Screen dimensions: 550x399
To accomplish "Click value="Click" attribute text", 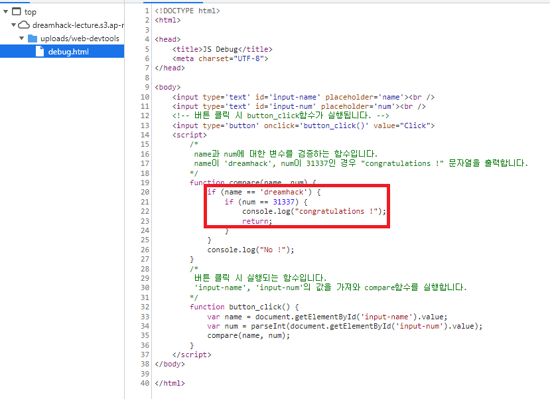I will point(402,125).
